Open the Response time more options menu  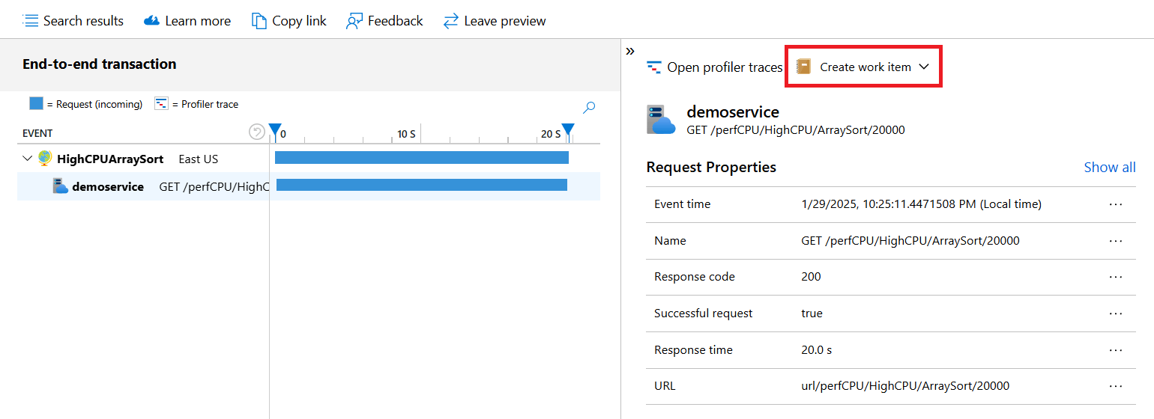point(1115,350)
